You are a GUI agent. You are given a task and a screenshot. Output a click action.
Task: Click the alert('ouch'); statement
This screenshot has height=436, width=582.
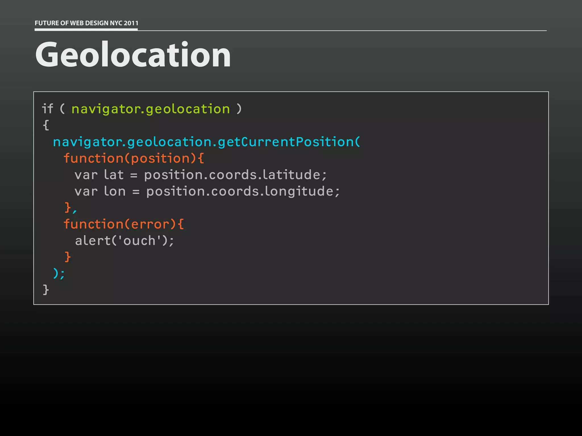[124, 241]
